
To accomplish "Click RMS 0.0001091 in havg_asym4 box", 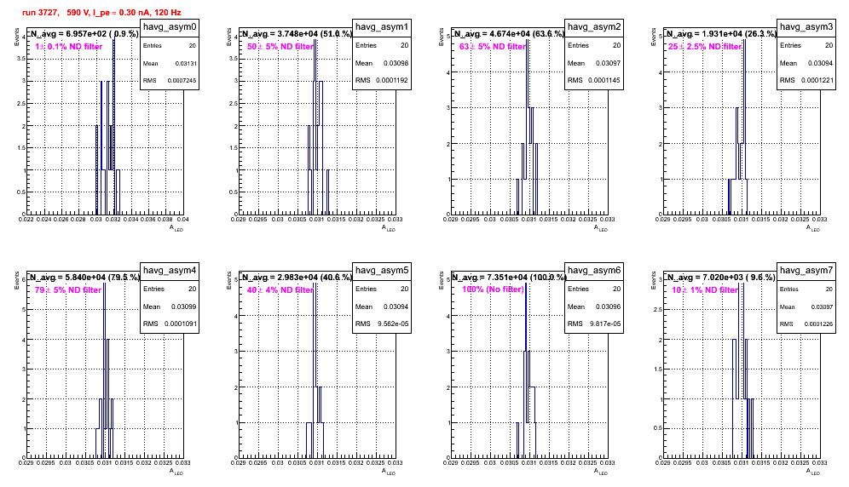I will [x=170, y=324].
